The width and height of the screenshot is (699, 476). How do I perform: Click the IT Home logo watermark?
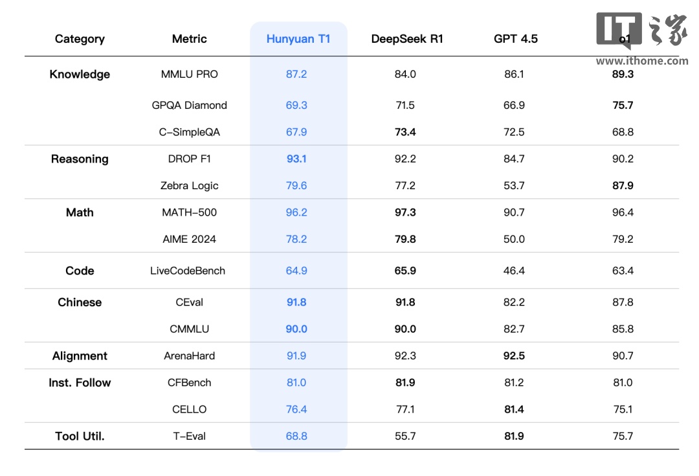pyautogui.click(x=641, y=31)
